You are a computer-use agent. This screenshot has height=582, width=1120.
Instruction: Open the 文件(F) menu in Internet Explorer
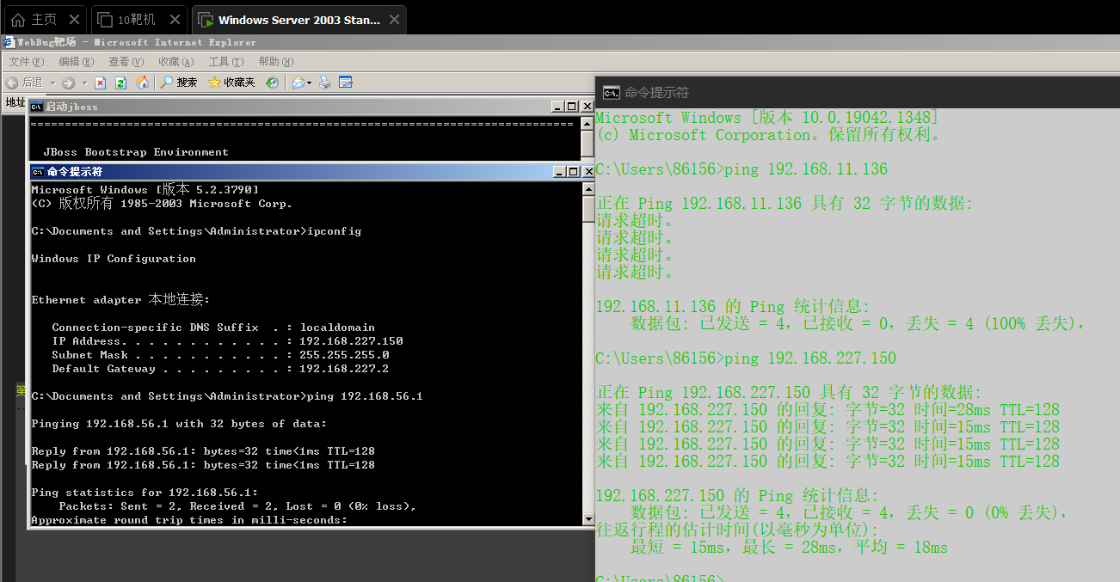(x=27, y=62)
